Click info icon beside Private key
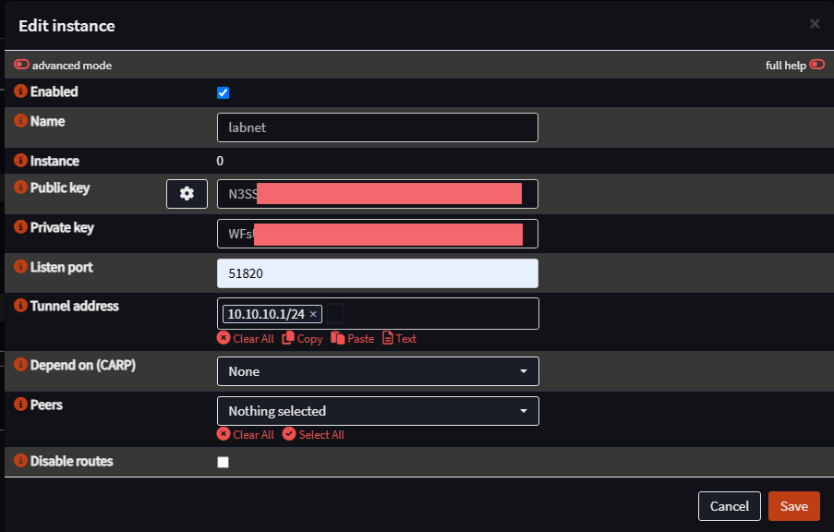Viewport: 834px width, 532px height. point(21,227)
